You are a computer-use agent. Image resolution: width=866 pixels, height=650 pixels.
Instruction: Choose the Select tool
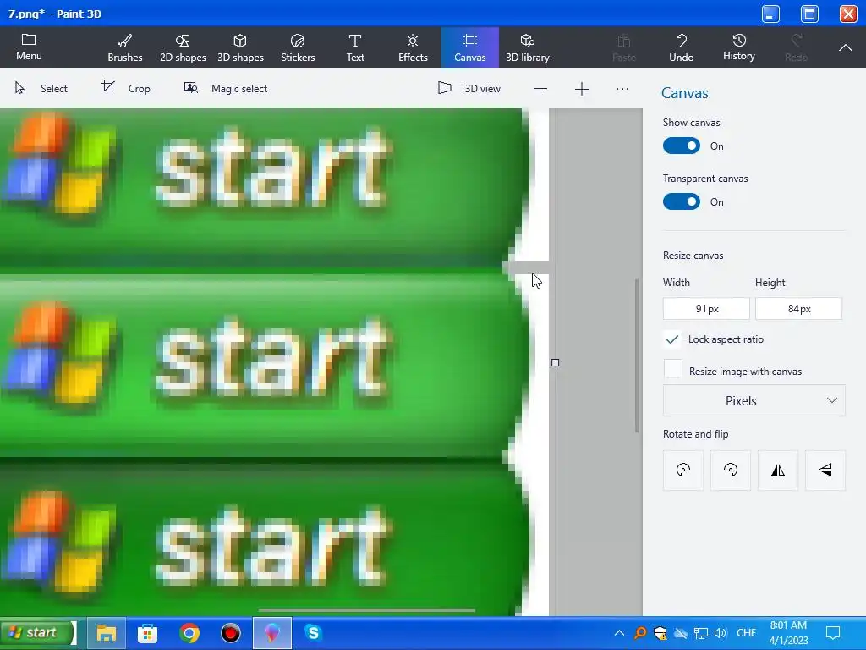(41, 88)
